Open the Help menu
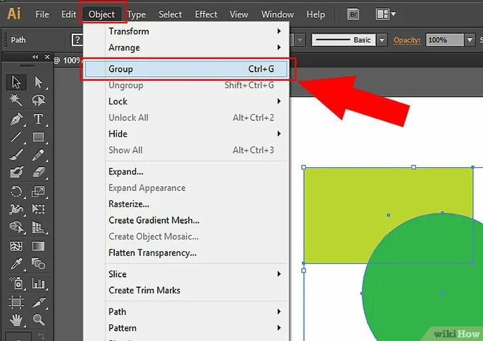The width and height of the screenshot is (483, 341). 315,14
